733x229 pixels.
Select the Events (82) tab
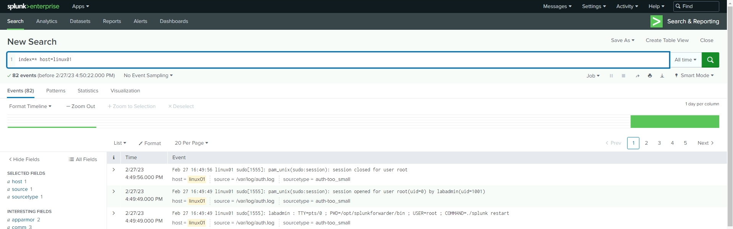point(21,91)
